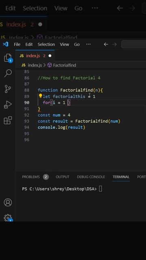
Task: Switch to the OUTPUT panel tab
Action: click(62, 177)
